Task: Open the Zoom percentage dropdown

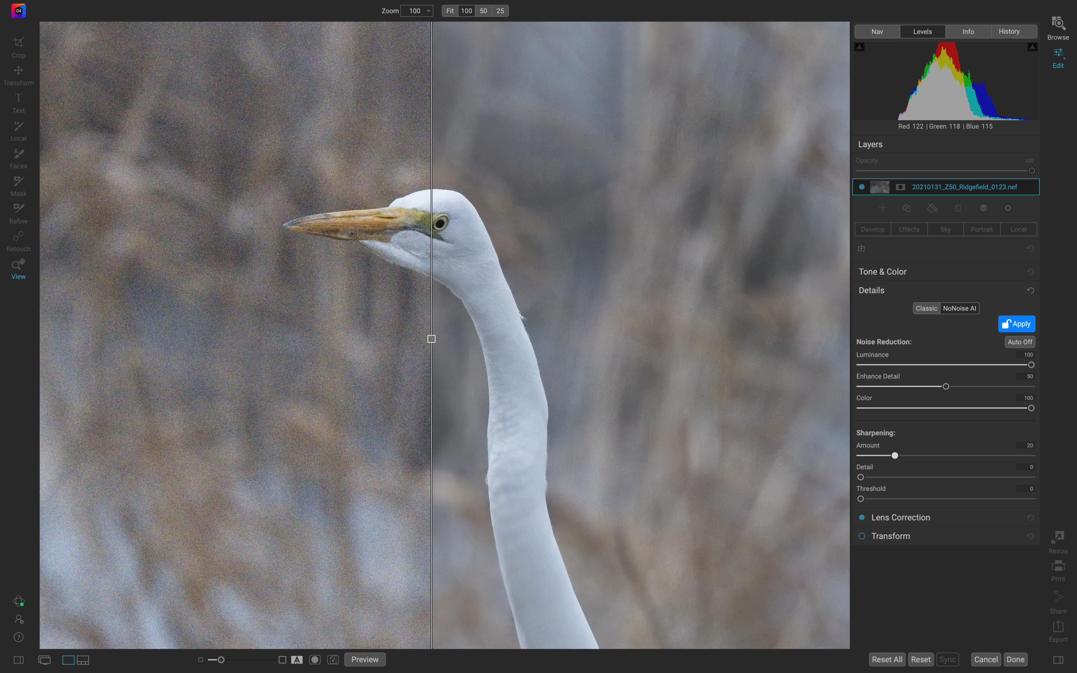Action: click(x=416, y=11)
